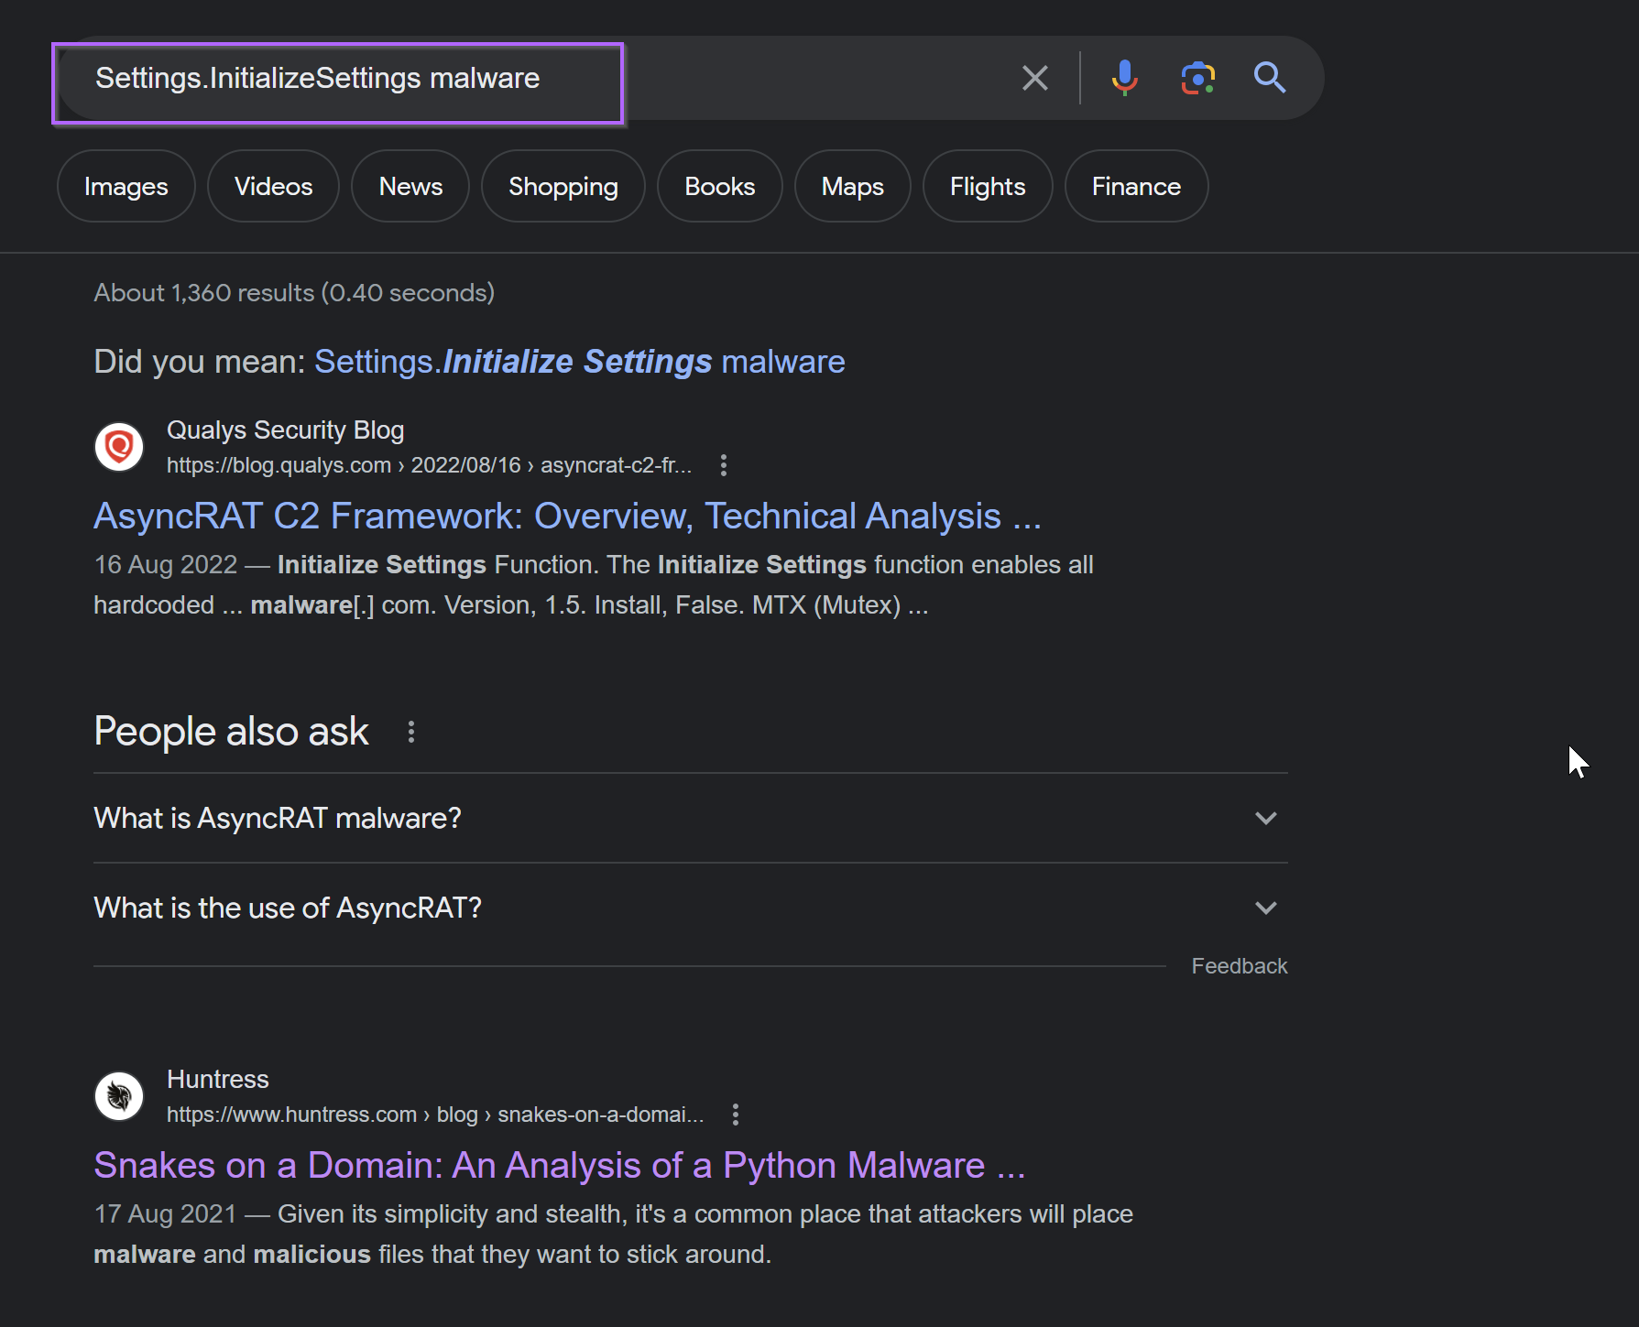Clear the search query with the X
Screen dimensions: 1639x1327
pyautogui.click(x=1034, y=78)
